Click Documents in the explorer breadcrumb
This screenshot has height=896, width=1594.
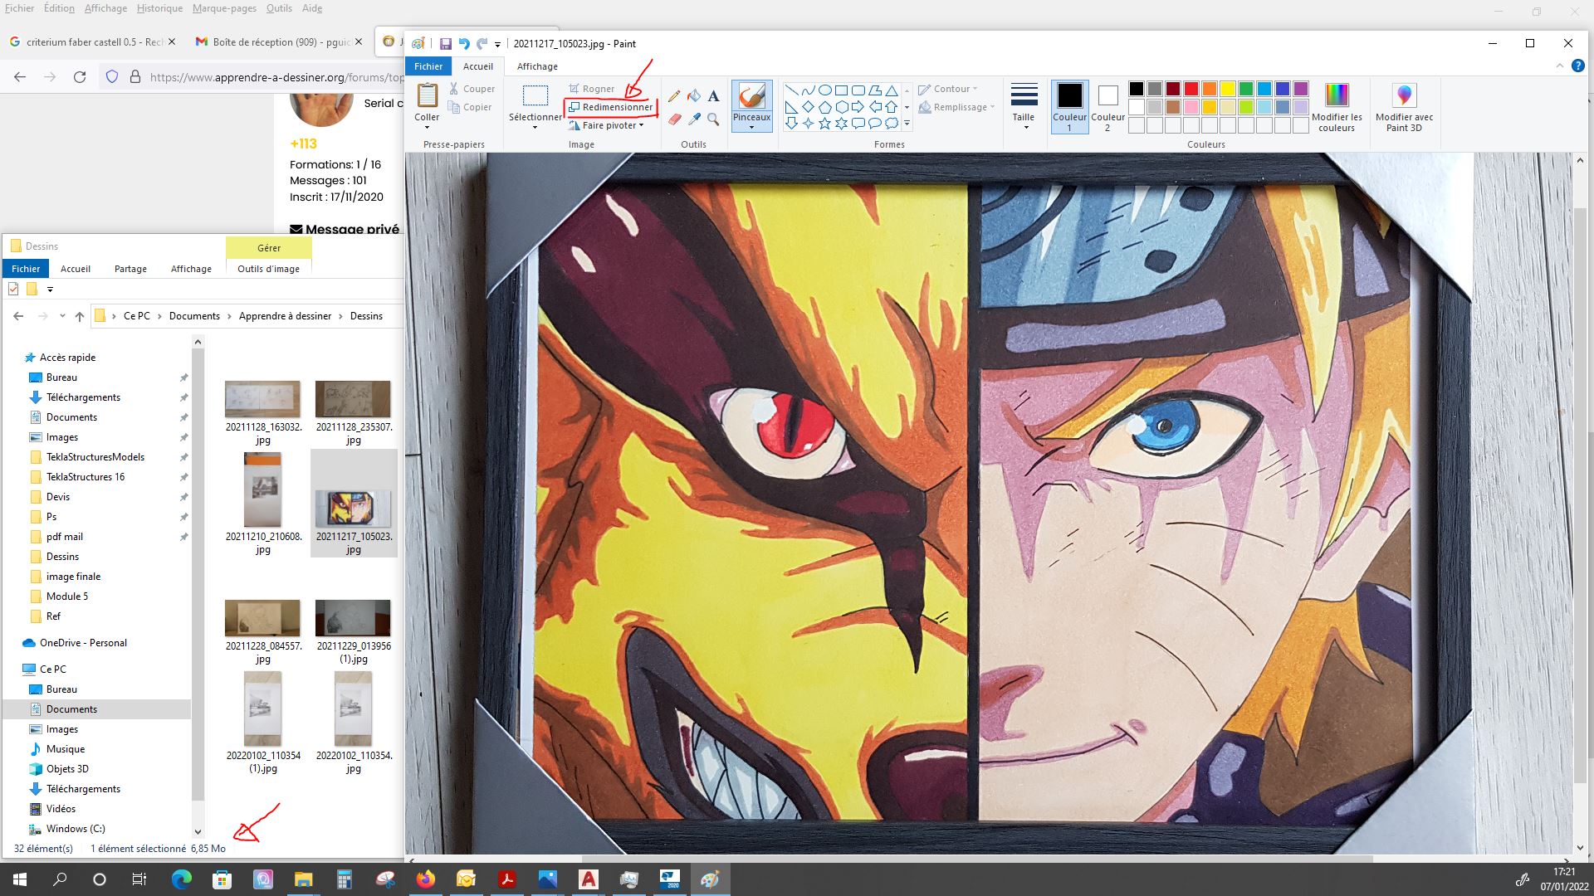[194, 316]
